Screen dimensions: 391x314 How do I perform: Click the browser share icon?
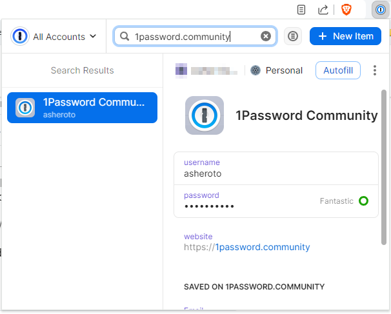[x=323, y=10]
